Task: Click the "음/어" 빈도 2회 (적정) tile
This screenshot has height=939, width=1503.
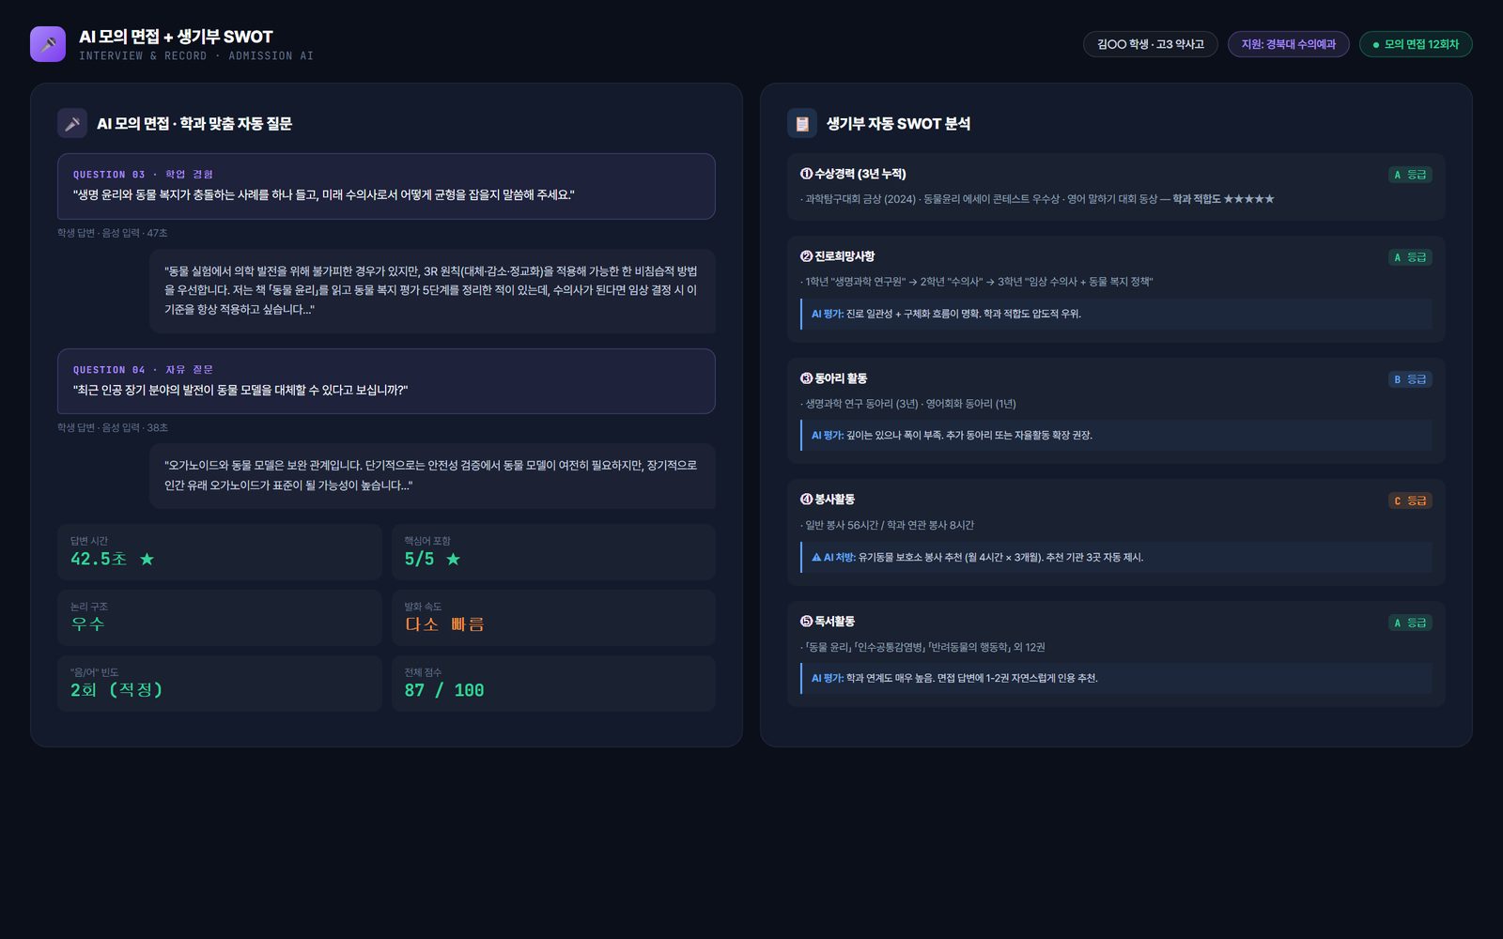Action: 220,684
